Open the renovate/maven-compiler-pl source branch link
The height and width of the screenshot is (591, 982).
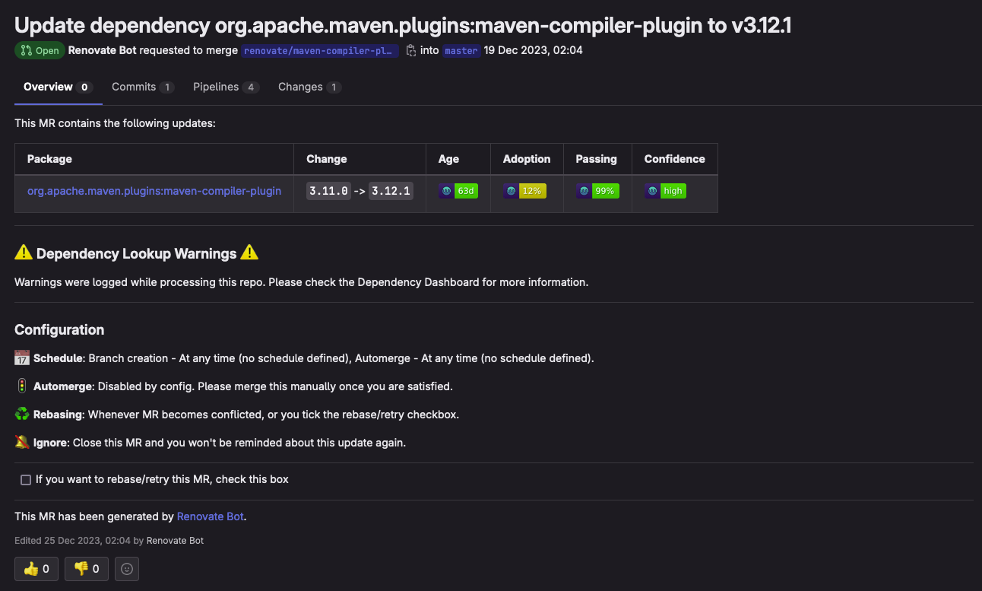click(320, 51)
